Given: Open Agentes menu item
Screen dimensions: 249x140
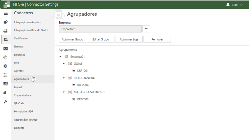Looking at the screenshot, I should tap(19, 71).
